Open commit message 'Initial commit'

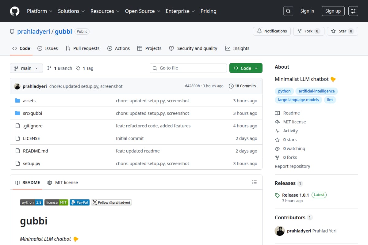[x=130, y=138]
